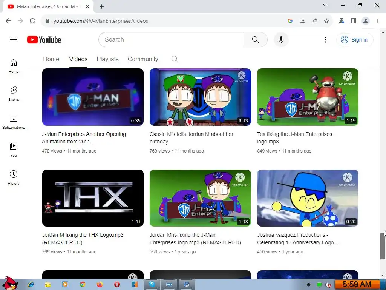Open the YouTube guide hamburger menu
Image resolution: width=386 pixels, height=290 pixels.
point(14,39)
